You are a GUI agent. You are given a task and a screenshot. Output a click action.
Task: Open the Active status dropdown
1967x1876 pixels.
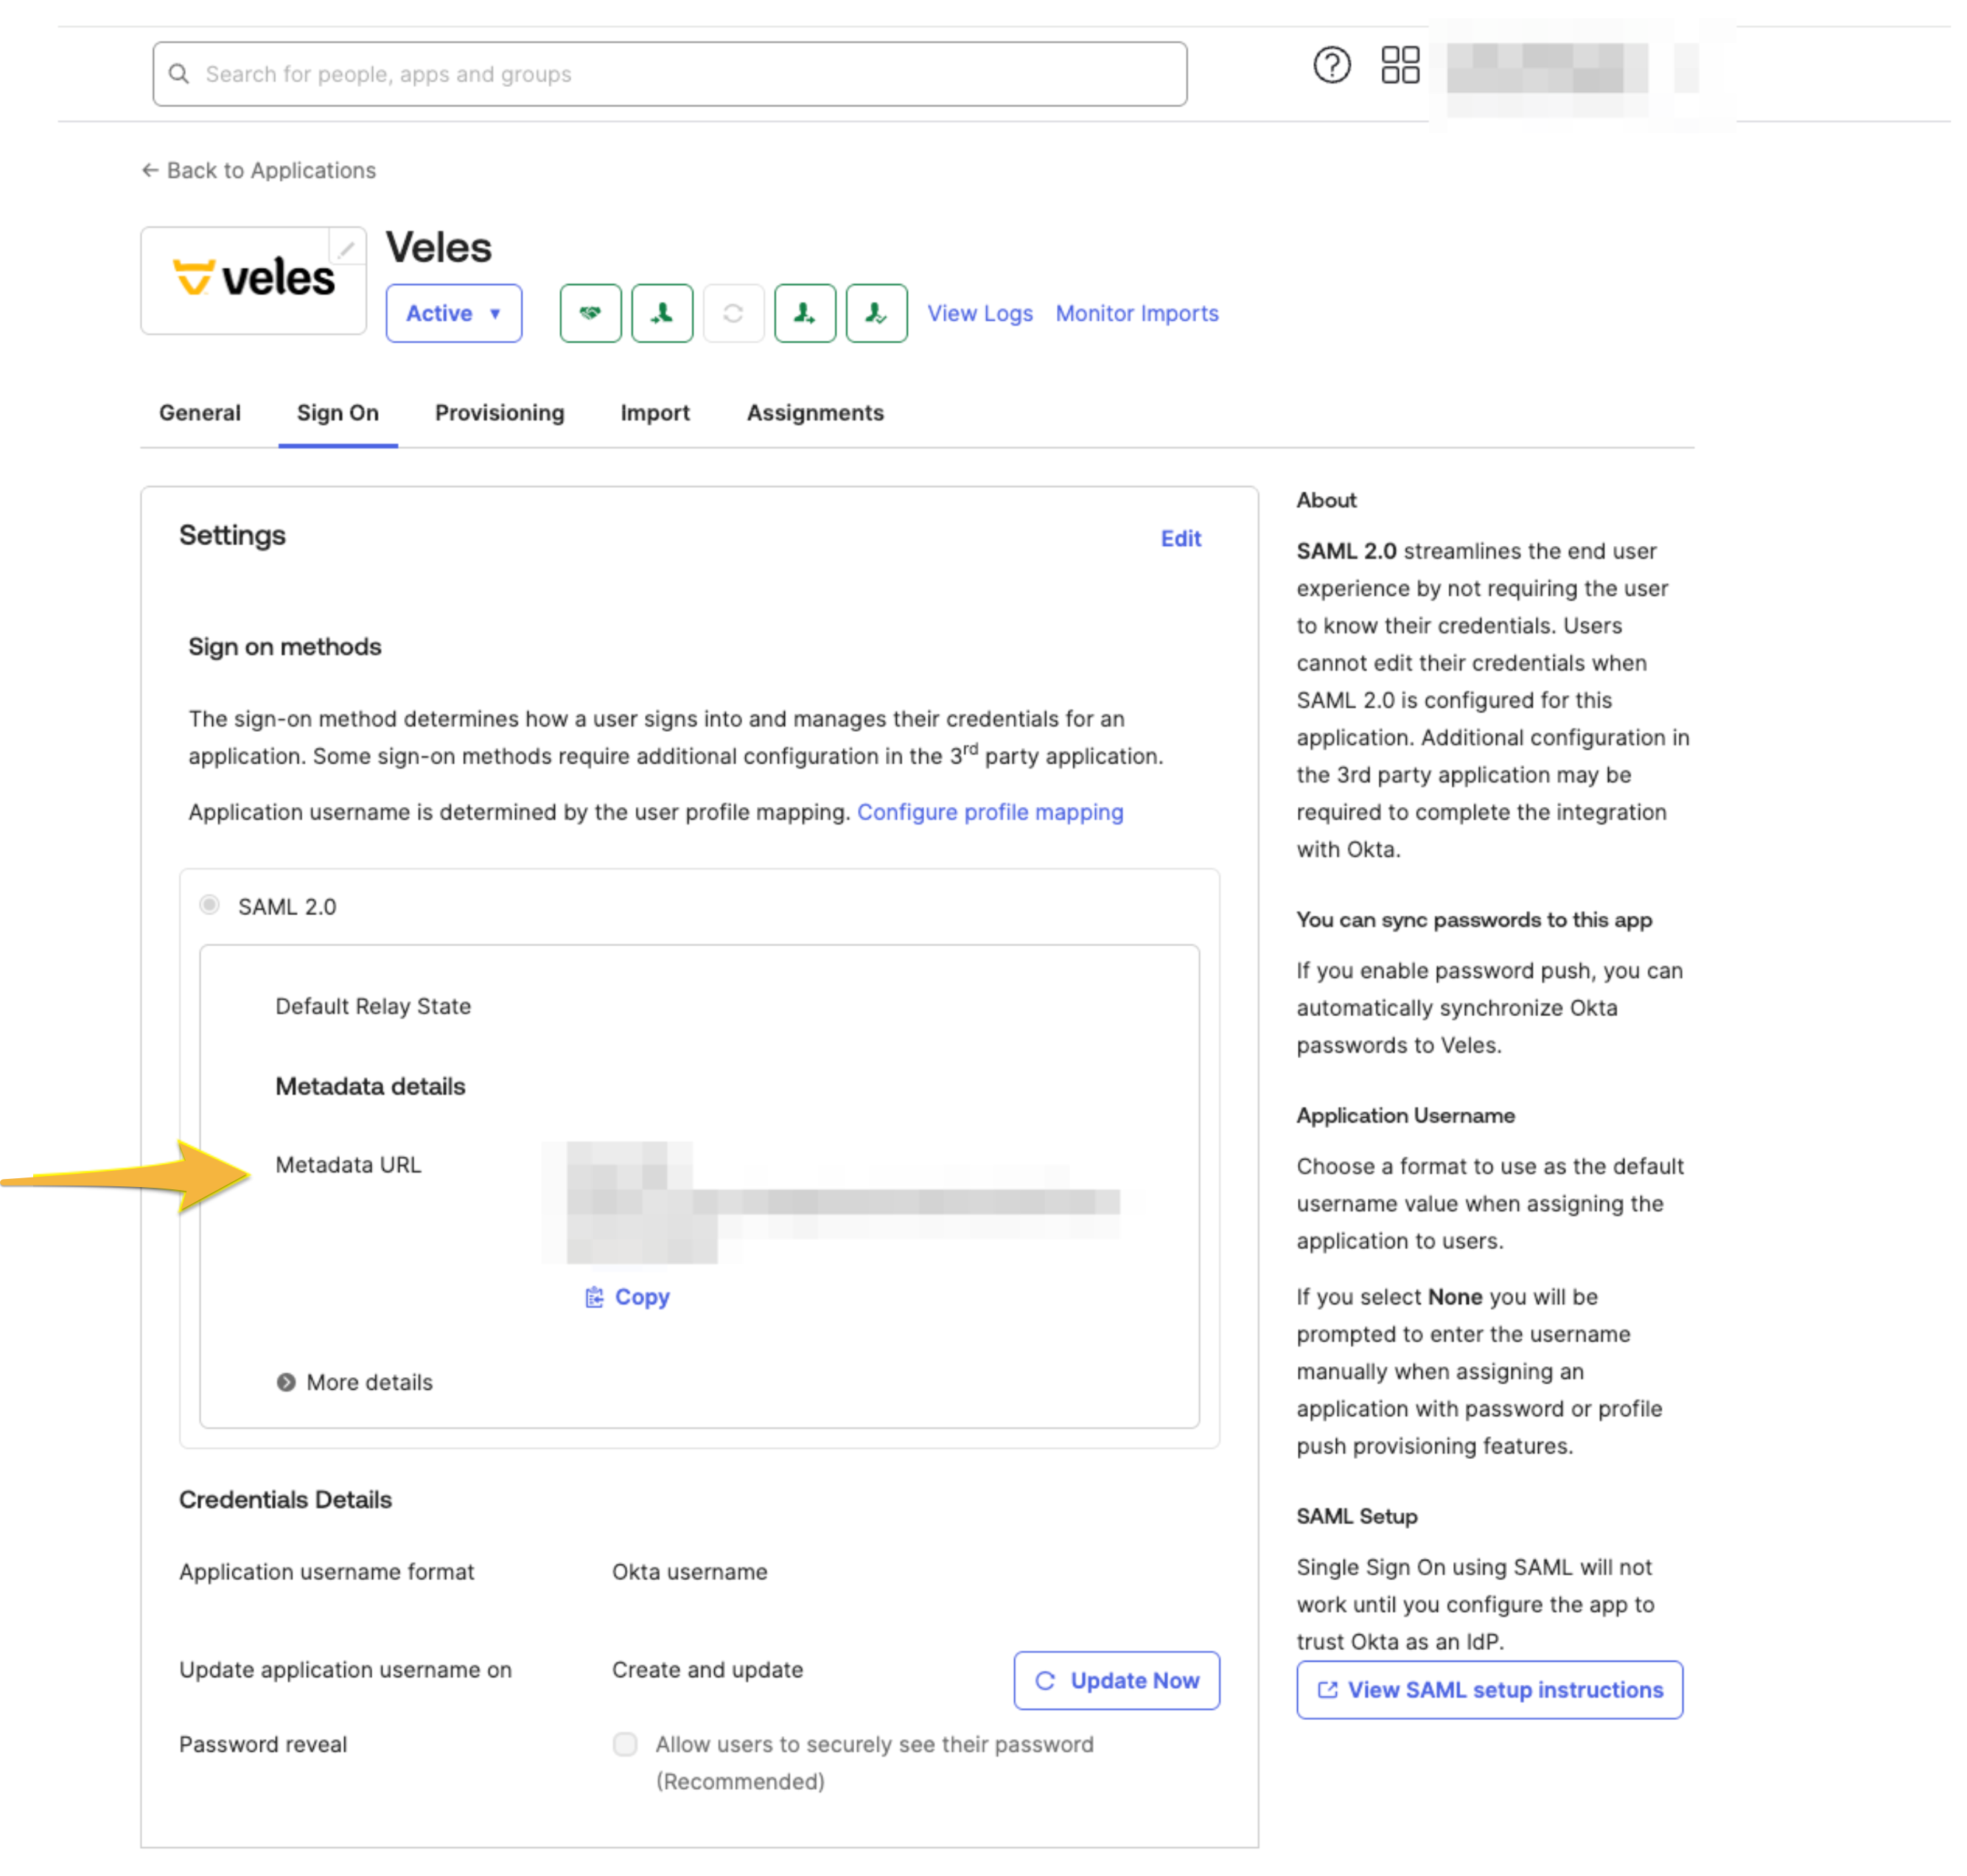pyautogui.click(x=453, y=313)
